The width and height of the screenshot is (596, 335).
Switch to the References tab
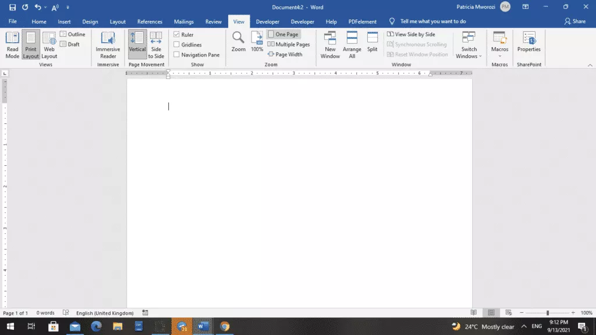pyautogui.click(x=150, y=22)
